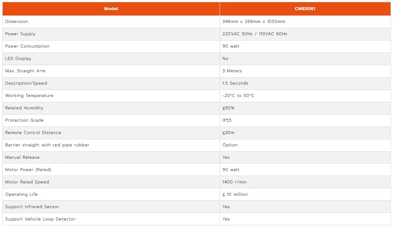
Task: Click the Remote Control Distance label
Action: tap(33, 132)
